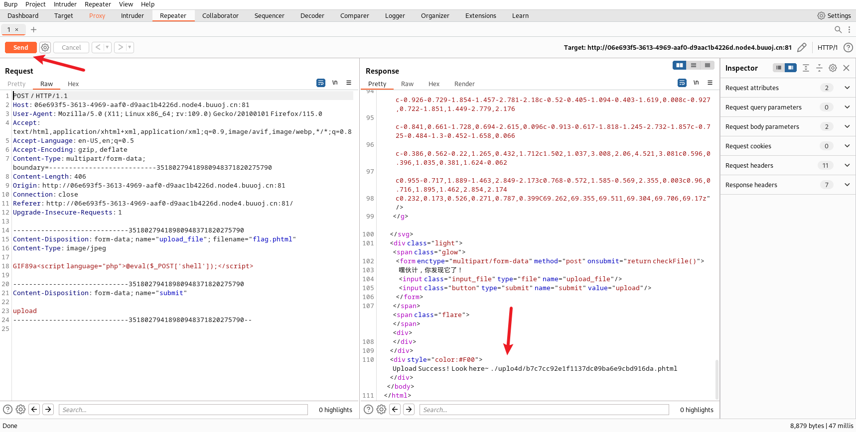Select side-by-side layout view
The image size is (856, 432).
click(x=679, y=65)
